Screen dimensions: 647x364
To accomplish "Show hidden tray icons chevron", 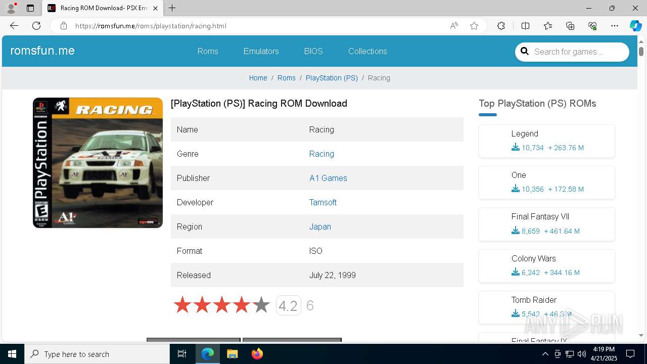I will click(x=545, y=354).
